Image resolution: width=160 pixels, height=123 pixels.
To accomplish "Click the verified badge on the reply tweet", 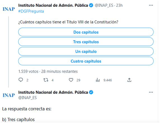I will pos(91,92).
